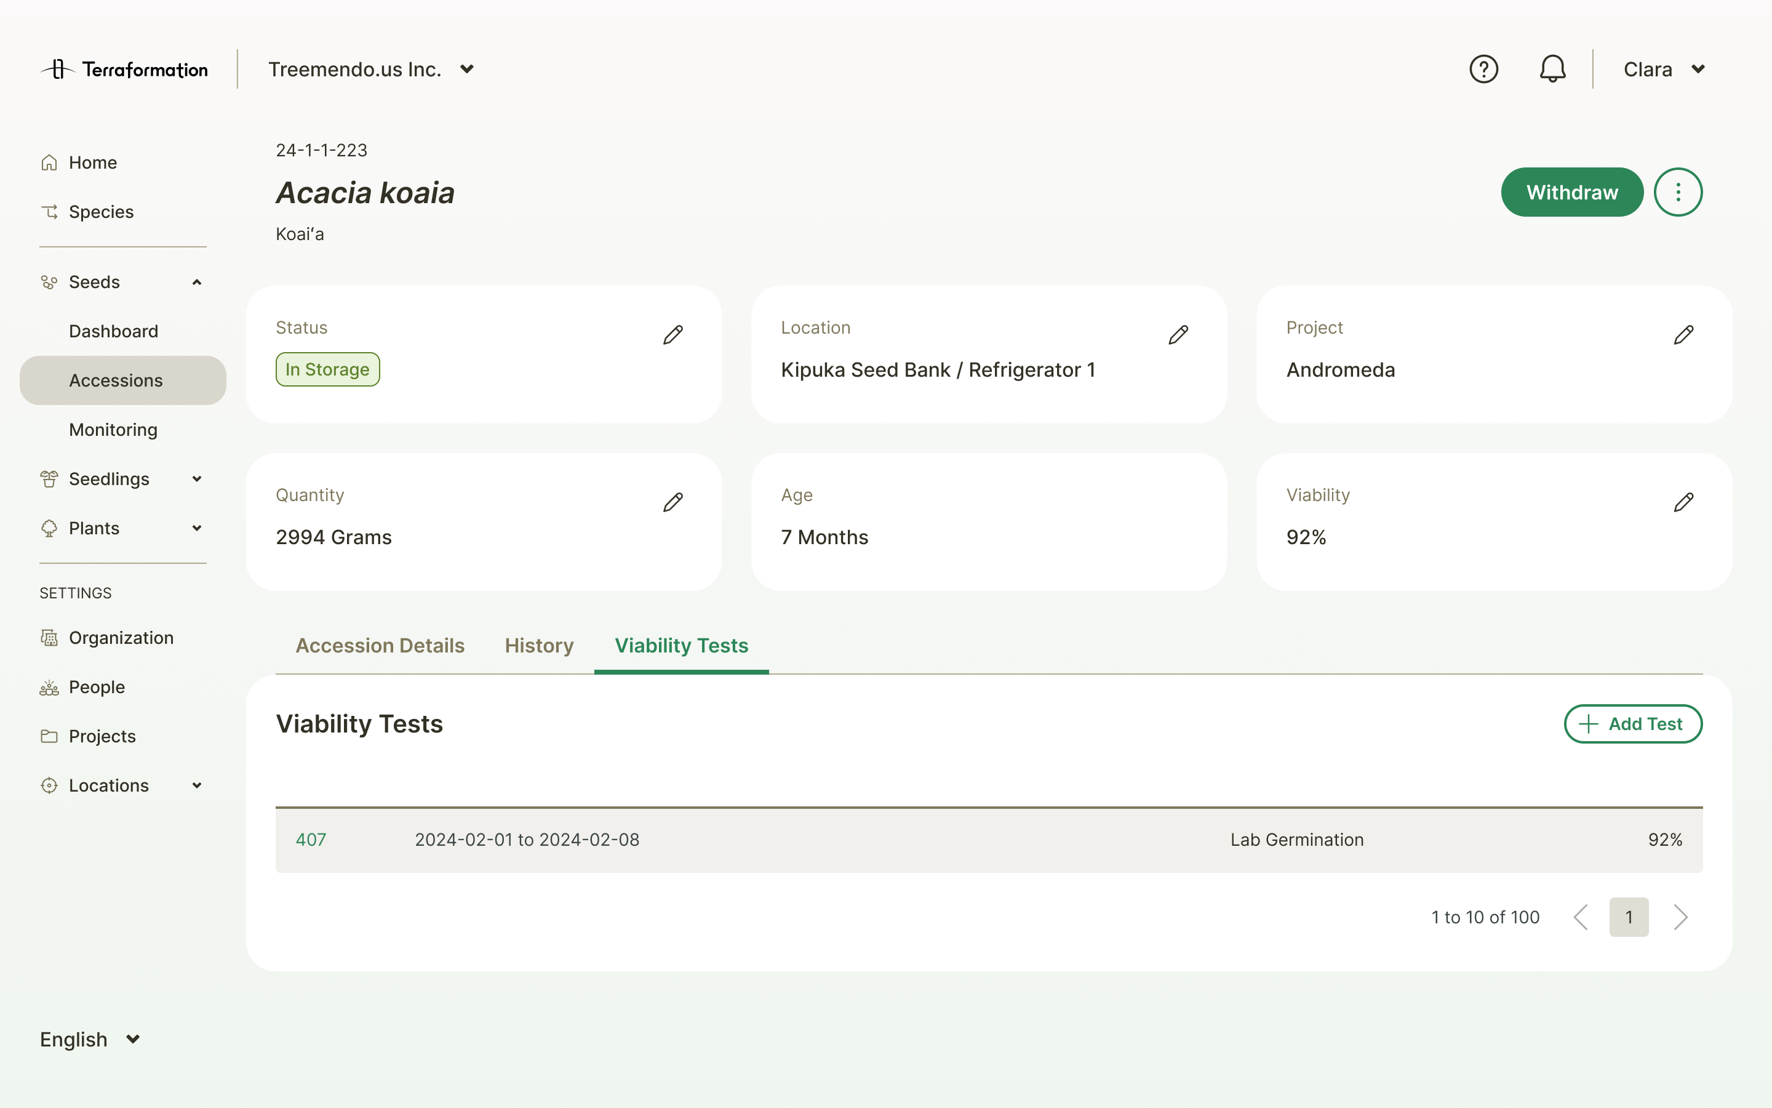
Task: Open the help question mark icon
Action: [1483, 68]
